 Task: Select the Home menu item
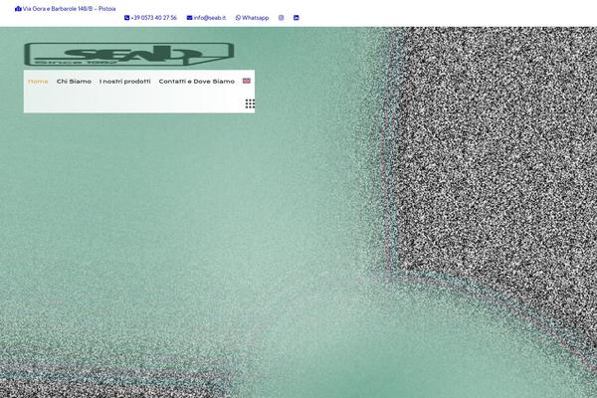(38, 82)
